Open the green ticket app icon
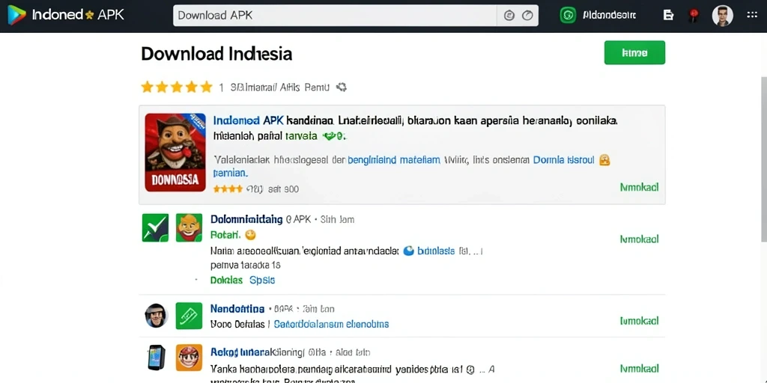 pos(189,316)
